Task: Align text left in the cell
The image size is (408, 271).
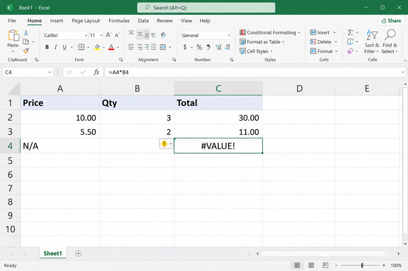Action: (x=132, y=47)
